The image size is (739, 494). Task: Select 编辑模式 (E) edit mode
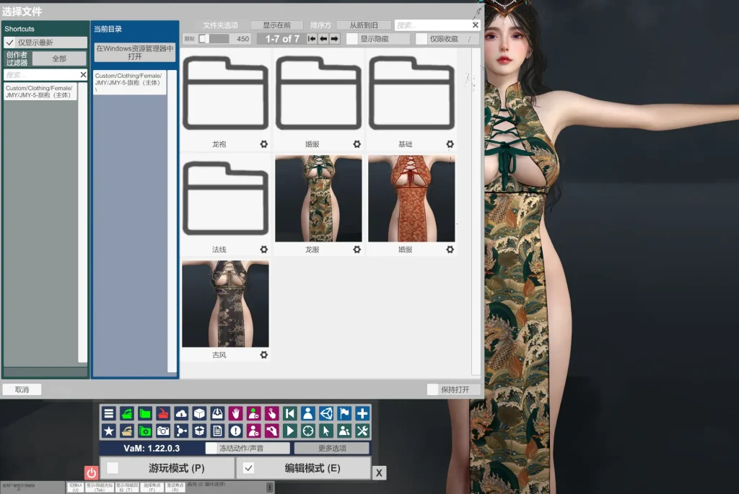(x=304, y=468)
